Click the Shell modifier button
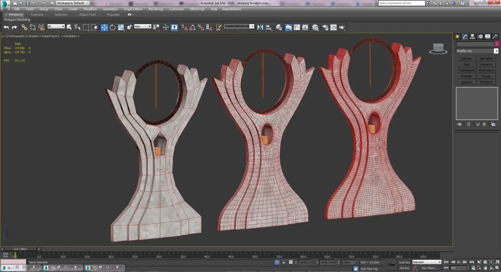501x272 pixels. 466,64
